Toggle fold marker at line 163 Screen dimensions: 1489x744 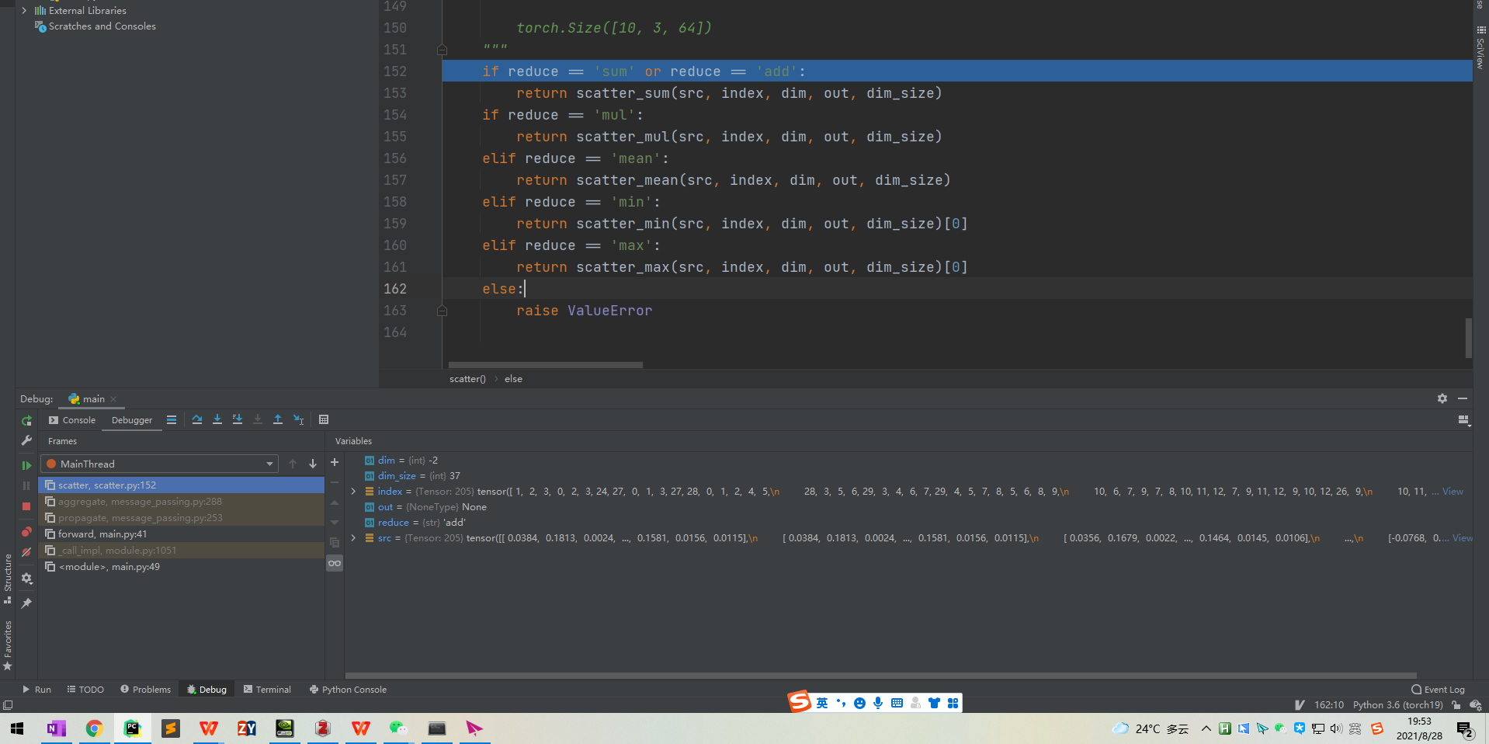[x=442, y=311]
